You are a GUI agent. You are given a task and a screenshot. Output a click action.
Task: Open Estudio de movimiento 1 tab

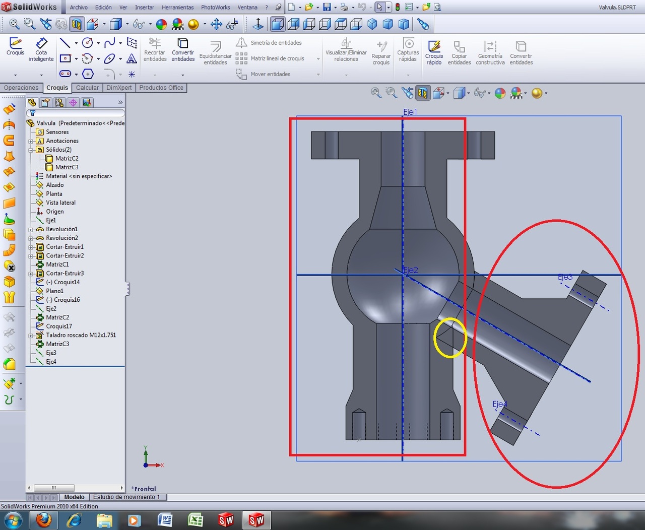[126, 497]
